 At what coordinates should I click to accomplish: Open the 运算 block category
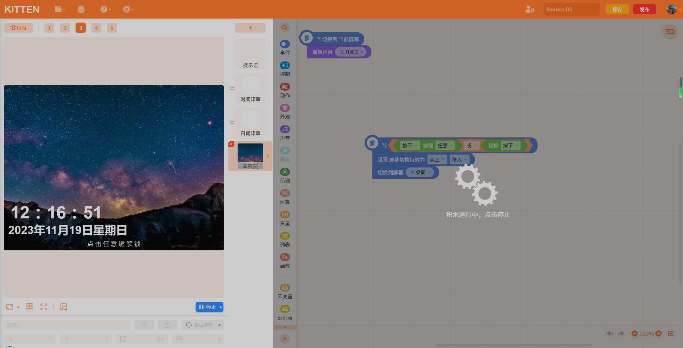pyautogui.click(x=285, y=197)
